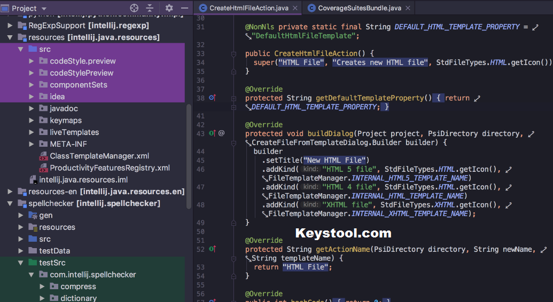Expand the RegExpSupport module
553x302 pixels.
pyautogui.click(x=10, y=26)
